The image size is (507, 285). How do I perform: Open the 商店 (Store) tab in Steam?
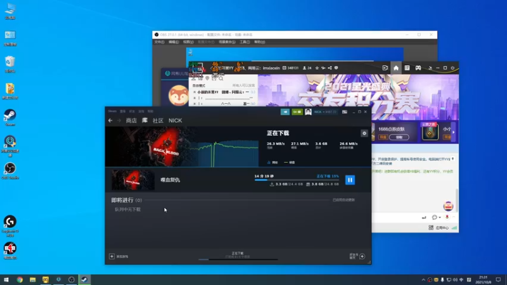tap(131, 120)
